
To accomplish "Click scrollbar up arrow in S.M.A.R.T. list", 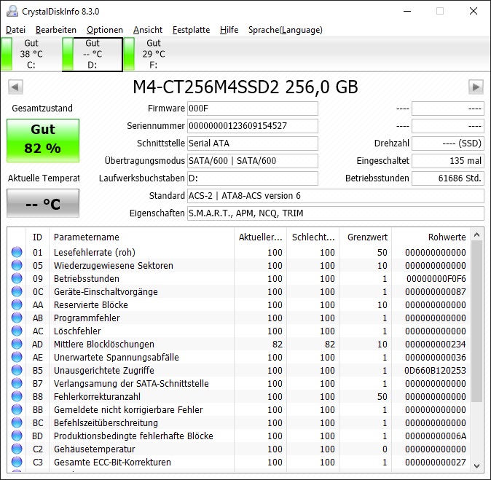I will coord(476,235).
